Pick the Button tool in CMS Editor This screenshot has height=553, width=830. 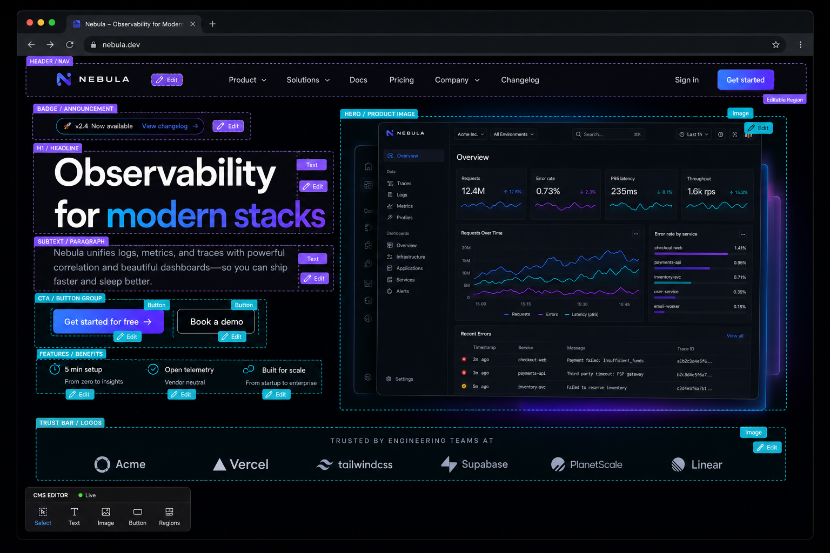(137, 516)
